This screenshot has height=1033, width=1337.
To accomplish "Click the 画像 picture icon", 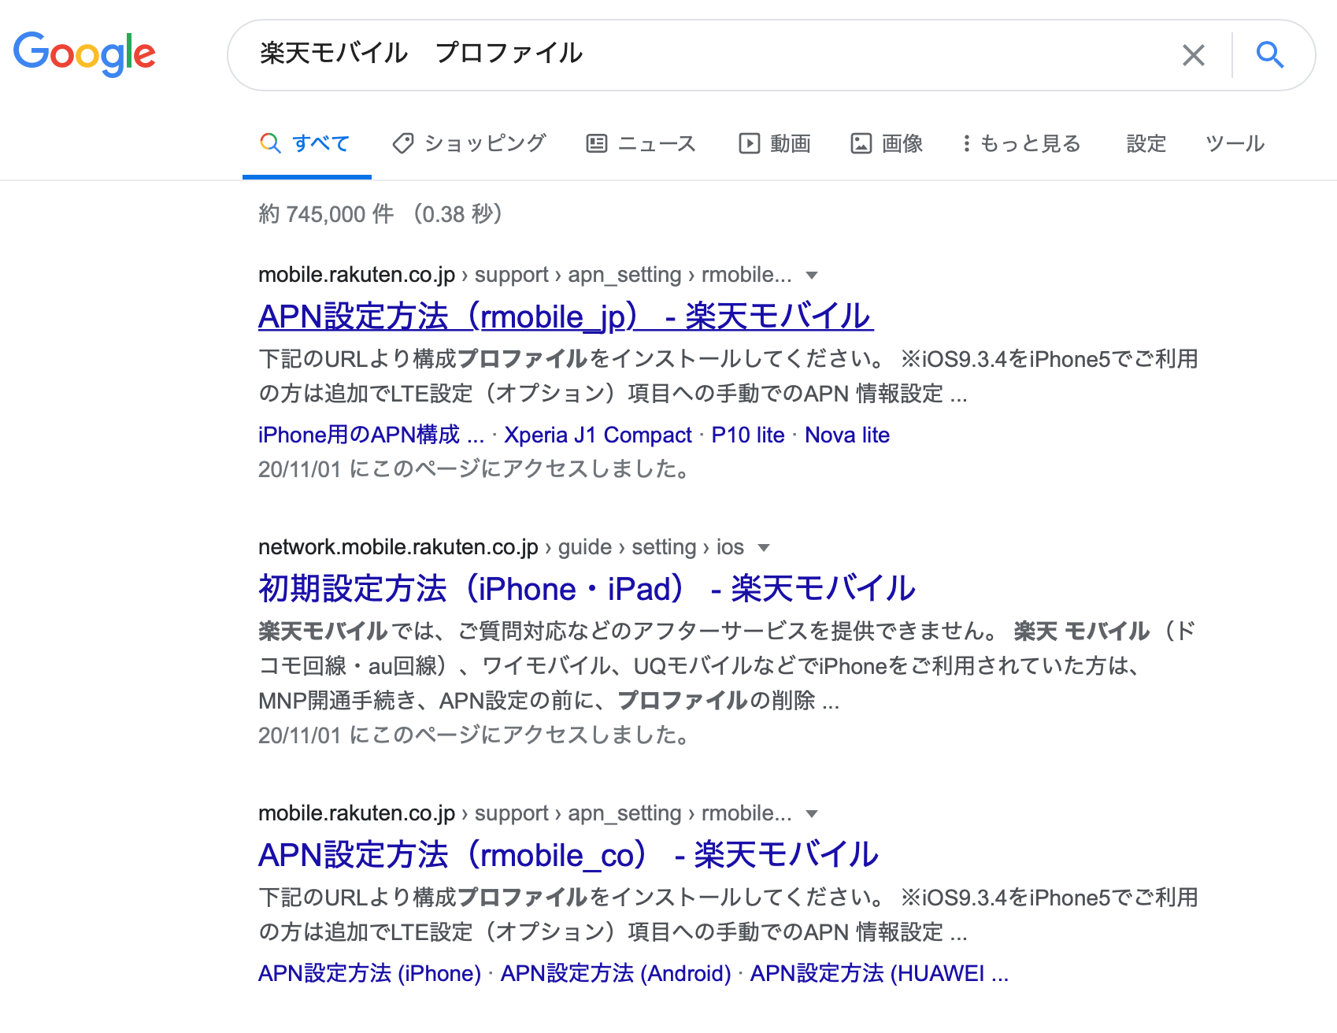I will click(x=861, y=143).
